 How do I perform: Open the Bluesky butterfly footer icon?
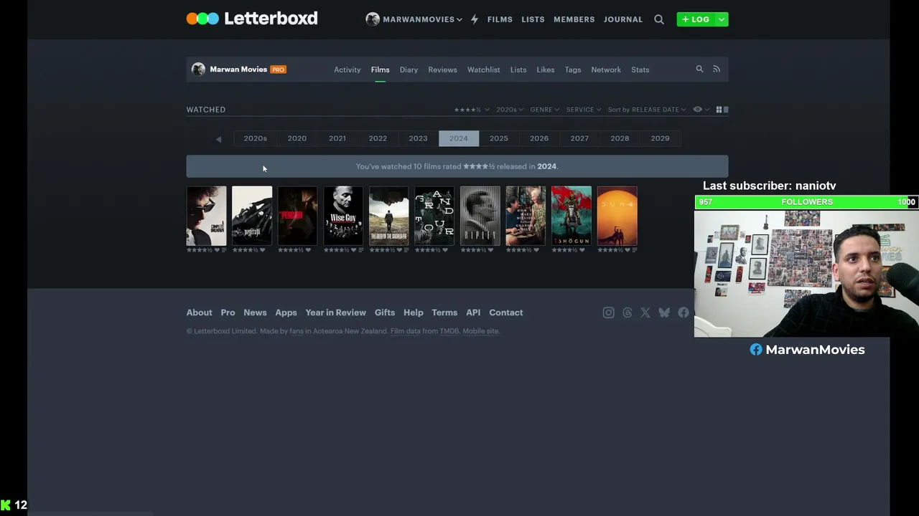tap(664, 312)
